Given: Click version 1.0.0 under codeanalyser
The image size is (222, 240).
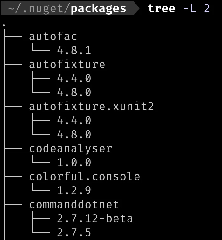Looking at the screenshot, I should tap(74, 162).
